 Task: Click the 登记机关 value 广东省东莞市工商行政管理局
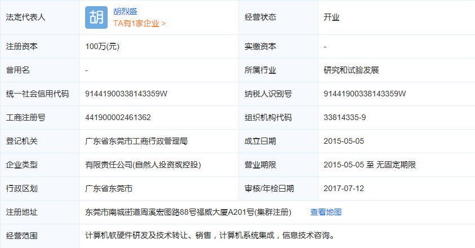[136, 141]
